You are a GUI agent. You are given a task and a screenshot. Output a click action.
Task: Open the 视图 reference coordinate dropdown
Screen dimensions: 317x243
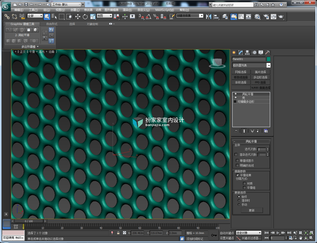tap(104, 16)
